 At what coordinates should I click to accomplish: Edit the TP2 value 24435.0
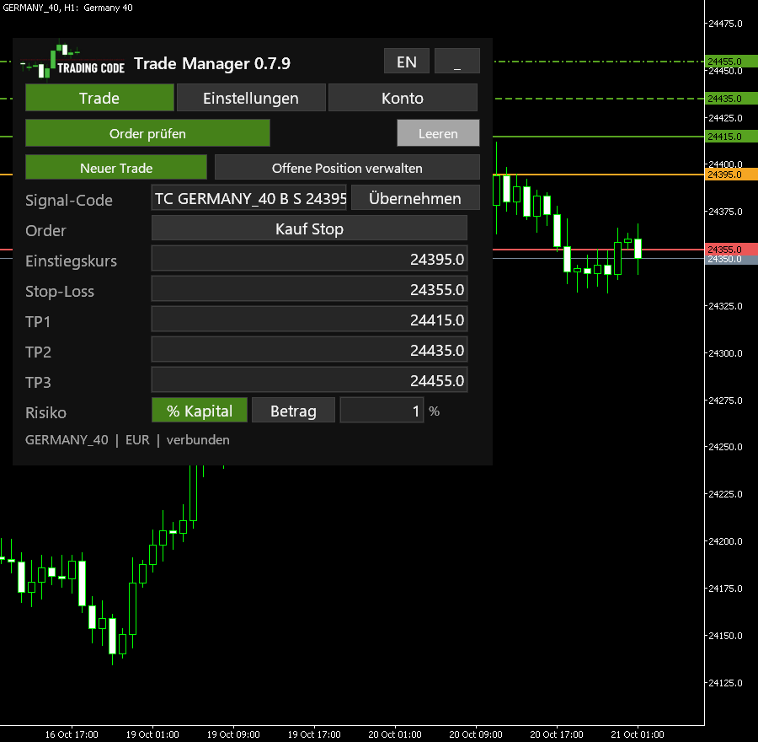(309, 349)
